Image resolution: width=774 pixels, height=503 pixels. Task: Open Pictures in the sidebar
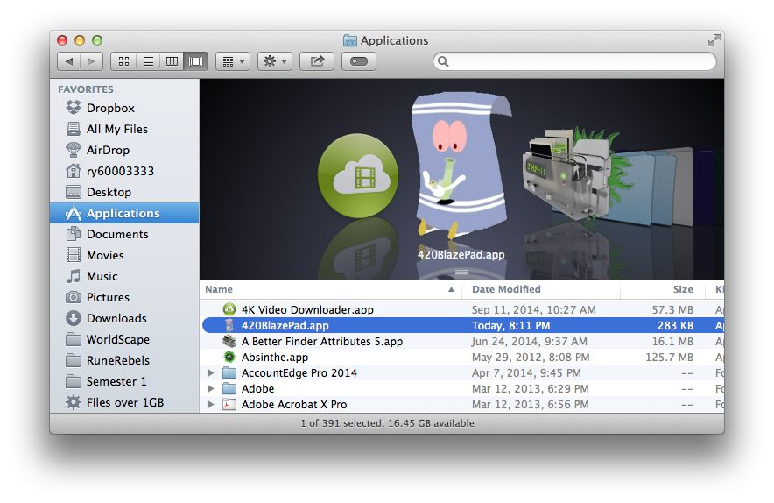coord(124,297)
